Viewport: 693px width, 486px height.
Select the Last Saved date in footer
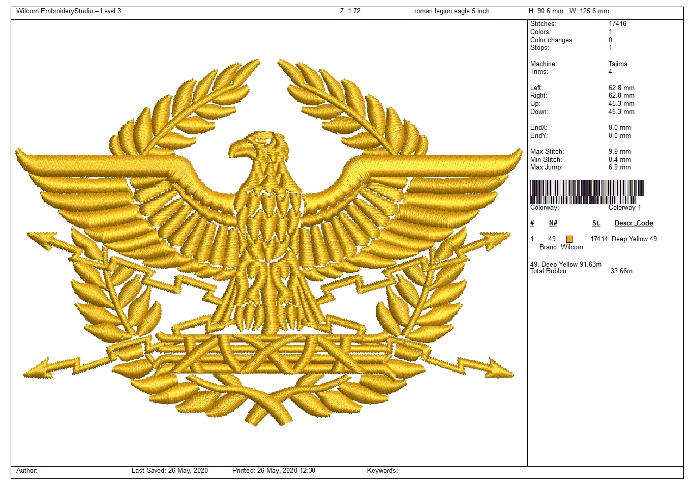[169, 471]
